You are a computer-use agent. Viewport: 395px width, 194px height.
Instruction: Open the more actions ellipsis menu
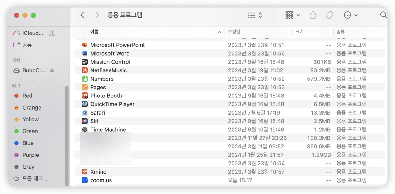(350, 15)
